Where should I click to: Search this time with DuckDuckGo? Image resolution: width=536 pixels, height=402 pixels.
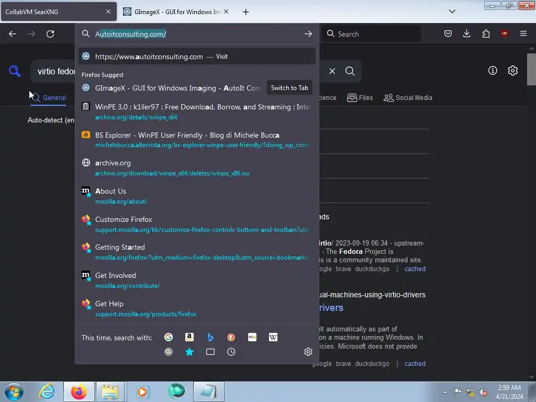[231, 338]
